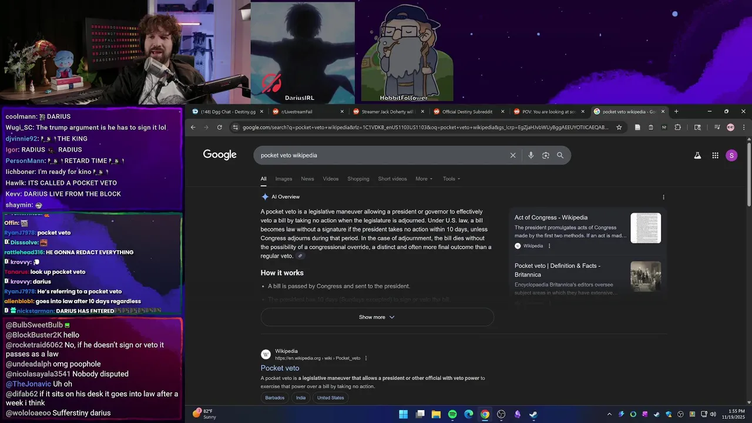Open more options beside the Wikipedia source label
752x423 pixels.
pos(549,246)
